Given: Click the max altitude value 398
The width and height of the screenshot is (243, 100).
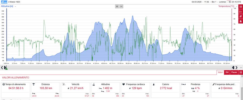Looking at the screenshot, I should 118,96.
